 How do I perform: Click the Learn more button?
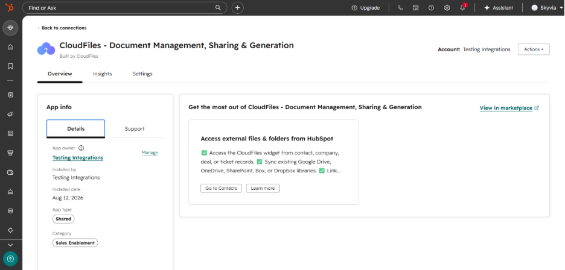click(263, 188)
